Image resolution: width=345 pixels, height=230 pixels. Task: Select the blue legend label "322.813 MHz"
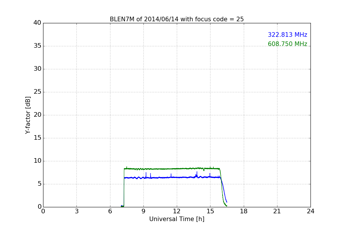coord(287,35)
